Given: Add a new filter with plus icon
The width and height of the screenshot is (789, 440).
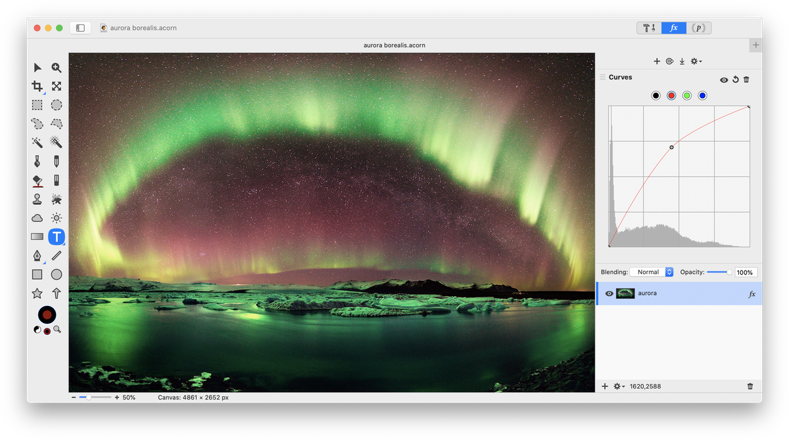Looking at the screenshot, I should tap(657, 61).
